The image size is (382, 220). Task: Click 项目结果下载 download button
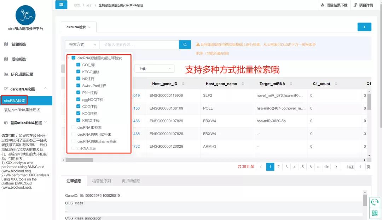(334, 5)
